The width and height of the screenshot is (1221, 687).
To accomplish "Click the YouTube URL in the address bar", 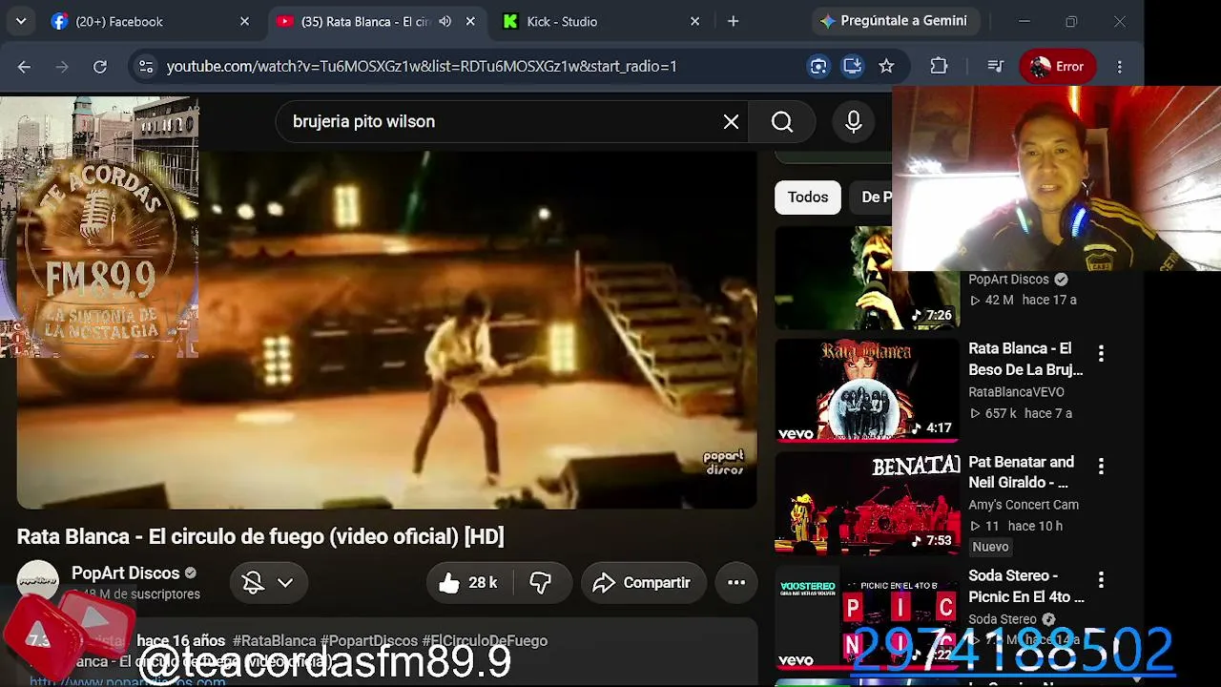I will click(x=422, y=66).
